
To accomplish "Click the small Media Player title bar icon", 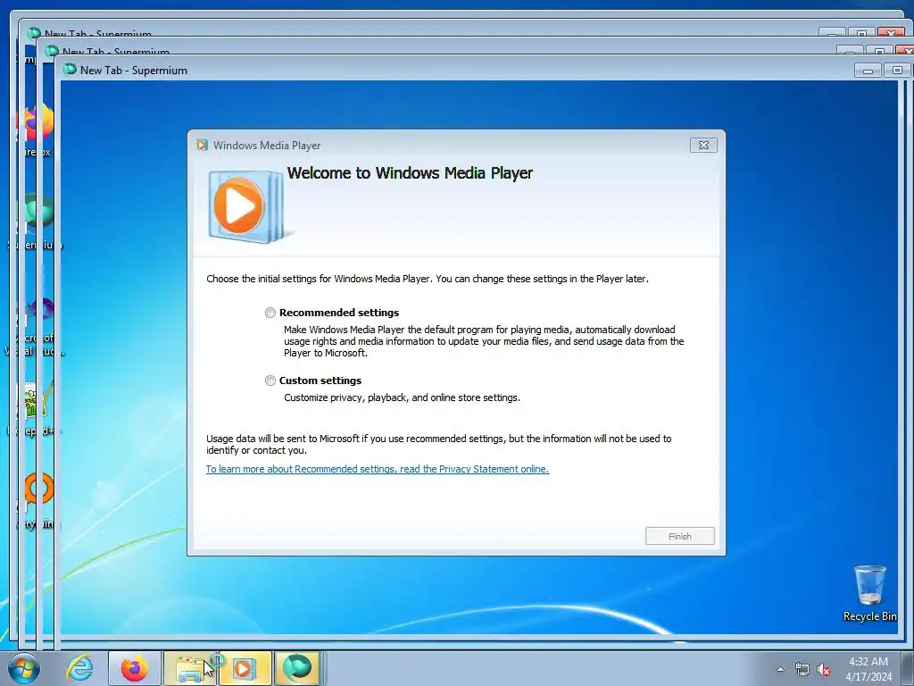I will click(203, 146).
